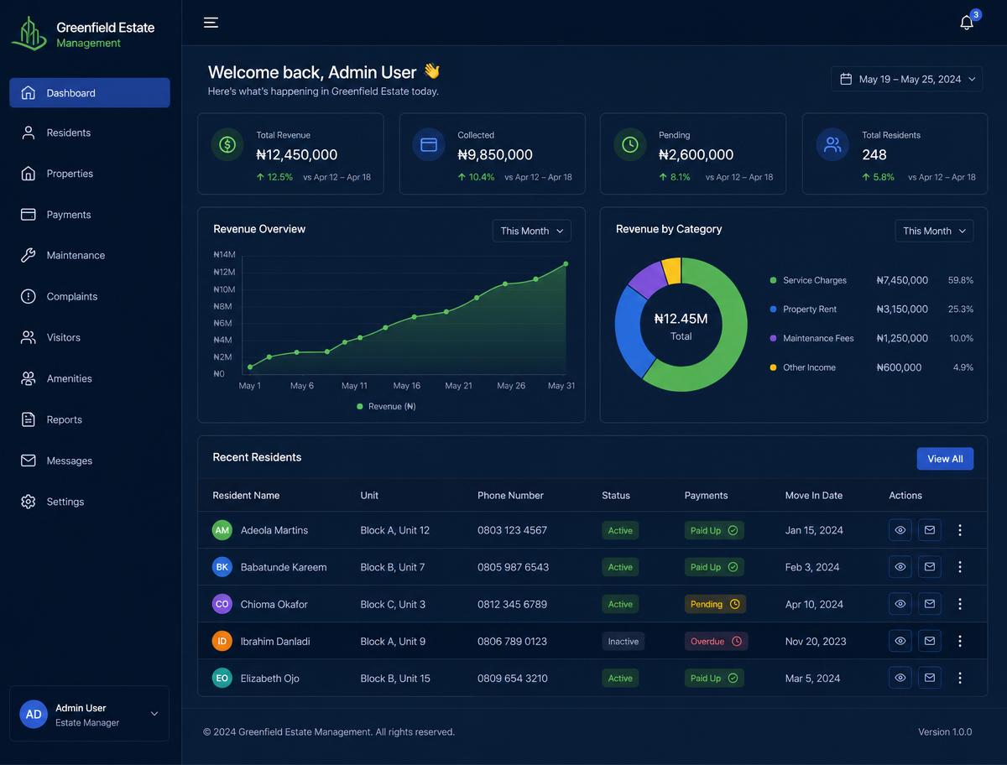The height and width of the screenshot is (765, 1007).
Task: Navigate to Payments
Action: (90, 215)
